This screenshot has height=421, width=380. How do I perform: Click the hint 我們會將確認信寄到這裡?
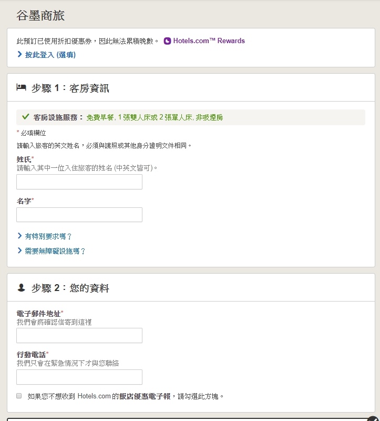54,322
